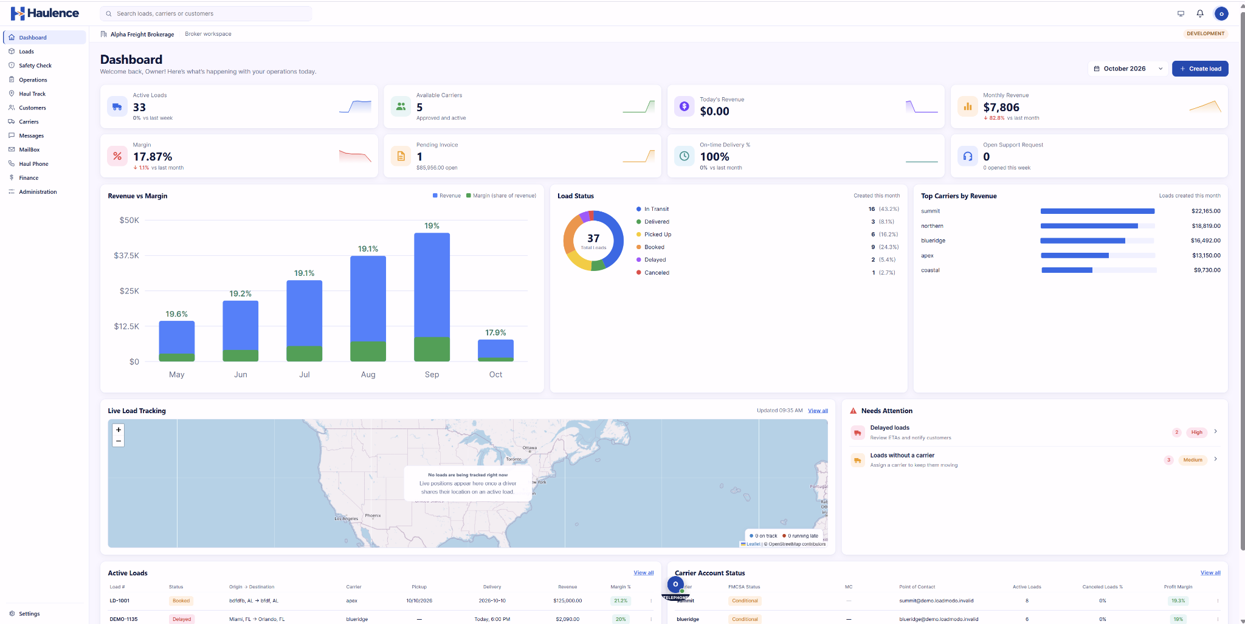The height and width of the screenshot is (624, 1245).
Task: Click the DEMO-1135 load number
Action: 123,619
